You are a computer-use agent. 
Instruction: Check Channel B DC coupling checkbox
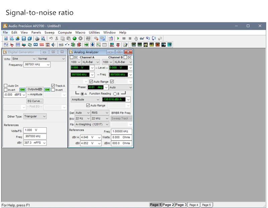(125, 57)
